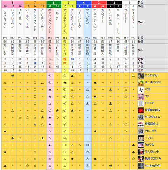Click horse number 10 yellow cell

pos(65,6)
